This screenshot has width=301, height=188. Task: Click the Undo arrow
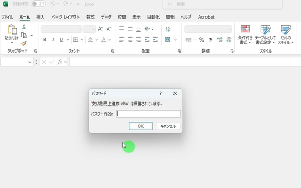[53, 4]
